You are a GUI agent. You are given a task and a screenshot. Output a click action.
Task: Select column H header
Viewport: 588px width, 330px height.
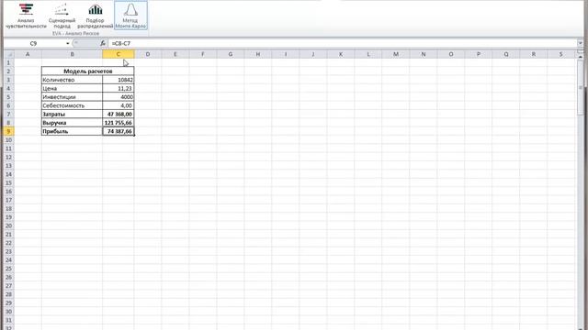click(258, 54)
